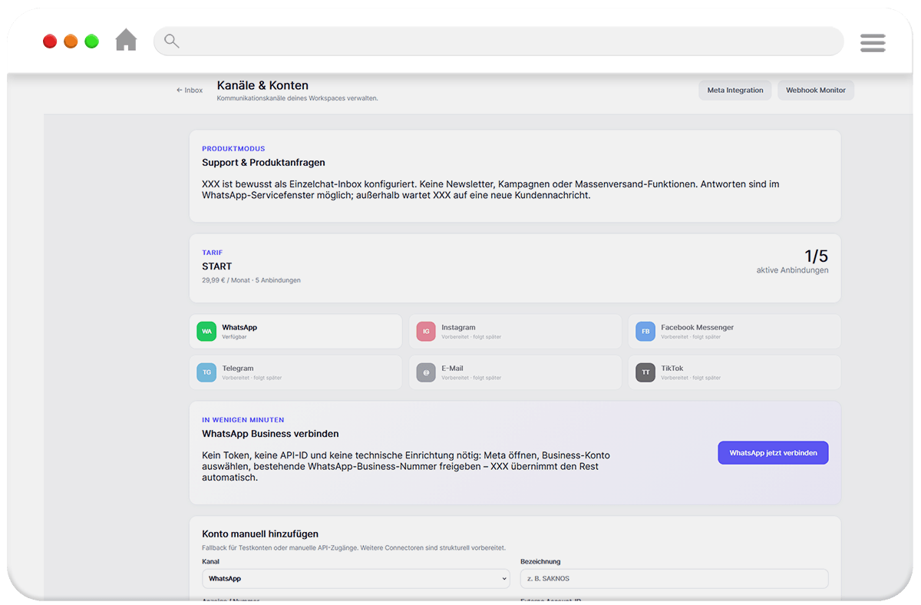921x605 pixels.
Task: Click the green WA WhatsApp icon
Action: pyautogui.click(x=206, y=332)
